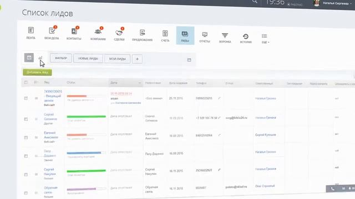355x199 pixels.
Task: Open the Сделки deals section
Action: [x=119, y=35]
